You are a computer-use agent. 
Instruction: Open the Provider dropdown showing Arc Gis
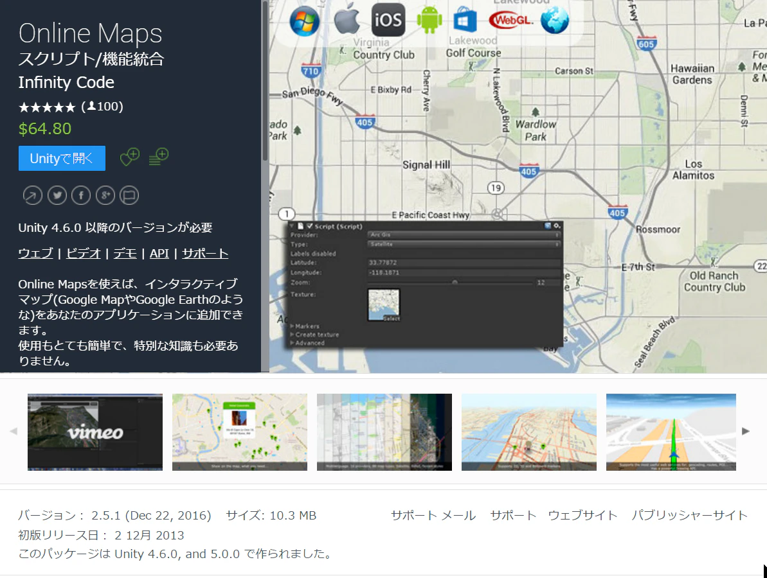click(464, 235)
